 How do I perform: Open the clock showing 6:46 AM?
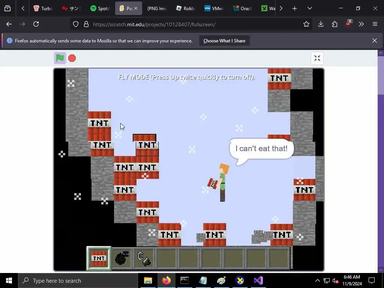pyautogui.click(x=352, y=280)
